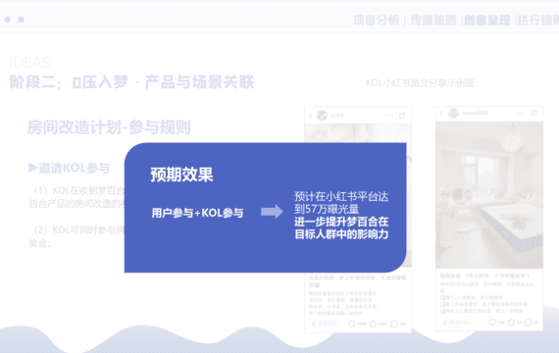
Task: Select the KOL小红书图文分享示例图 caption
Action: click(422, 83)
